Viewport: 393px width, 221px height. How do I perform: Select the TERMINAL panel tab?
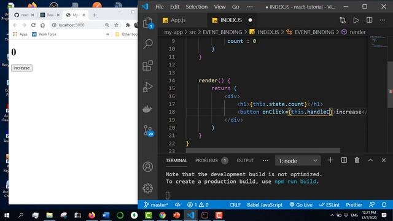click(x=176, y=160)
